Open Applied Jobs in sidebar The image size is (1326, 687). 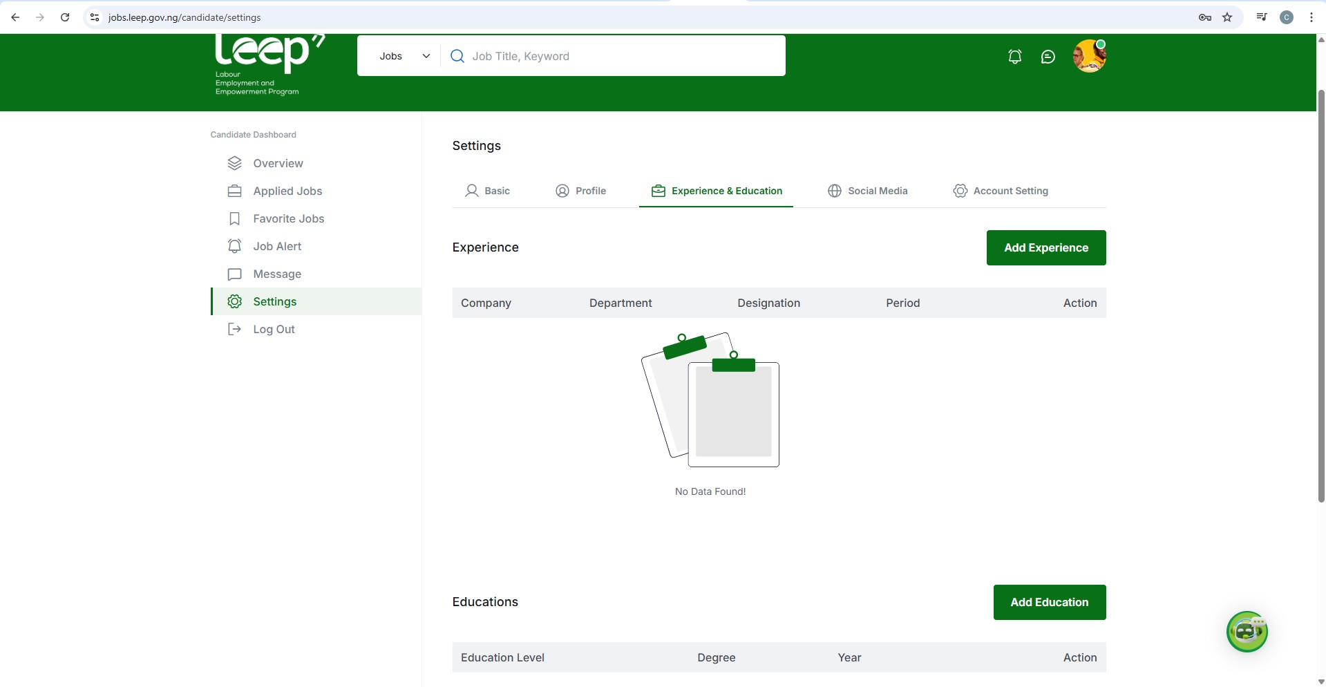(287, 191)
